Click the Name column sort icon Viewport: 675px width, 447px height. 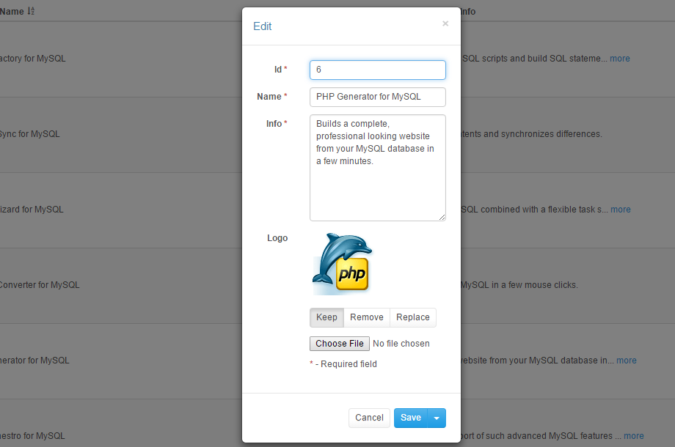click(x=31, y=12)
